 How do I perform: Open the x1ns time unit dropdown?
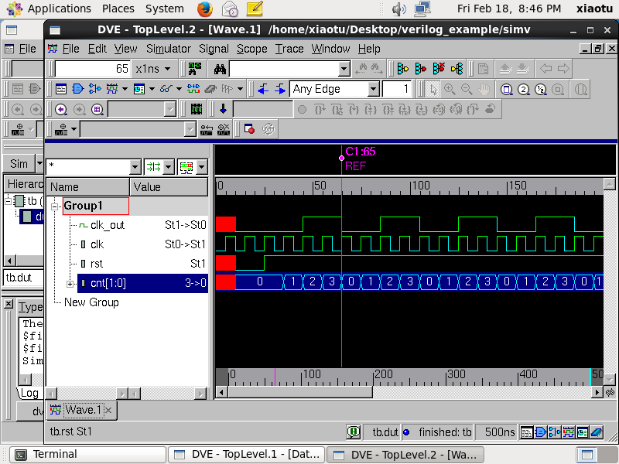(168, 69)
